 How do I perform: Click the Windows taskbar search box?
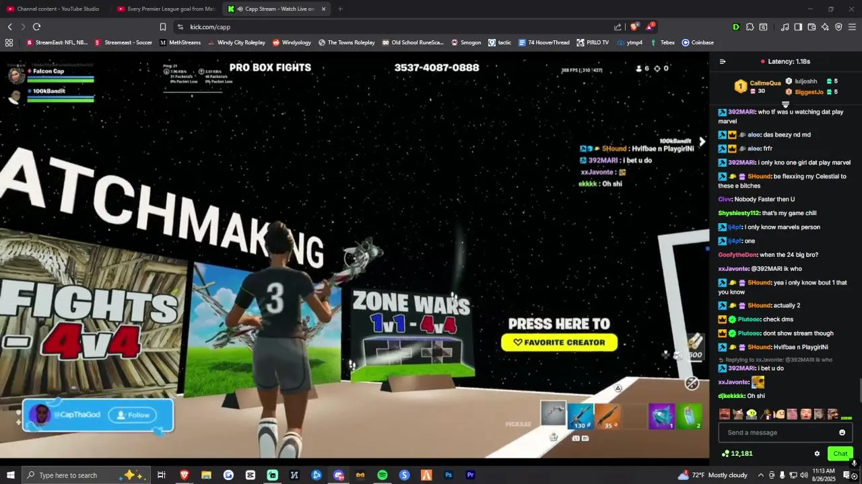(86, 475)
